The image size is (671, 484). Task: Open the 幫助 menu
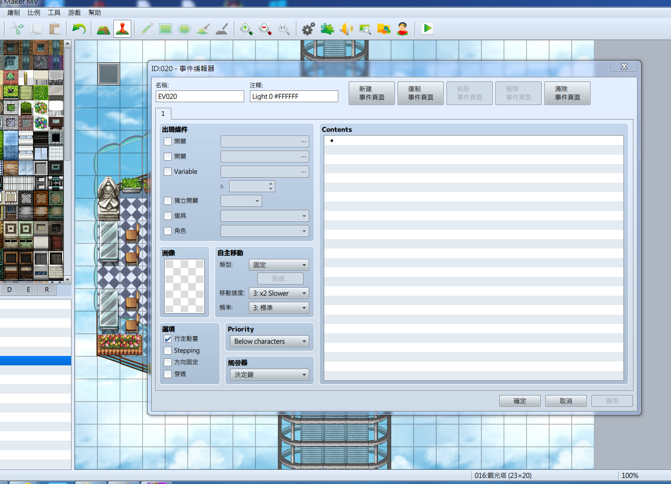click(95, 13)
